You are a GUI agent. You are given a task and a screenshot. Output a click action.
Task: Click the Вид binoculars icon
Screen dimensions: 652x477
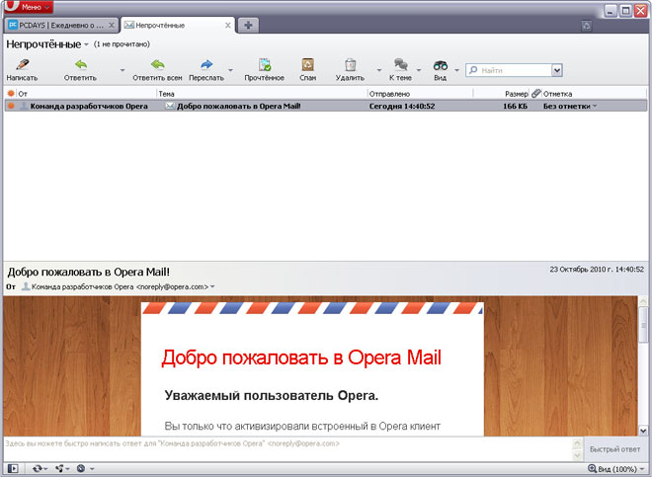(441, 65)
